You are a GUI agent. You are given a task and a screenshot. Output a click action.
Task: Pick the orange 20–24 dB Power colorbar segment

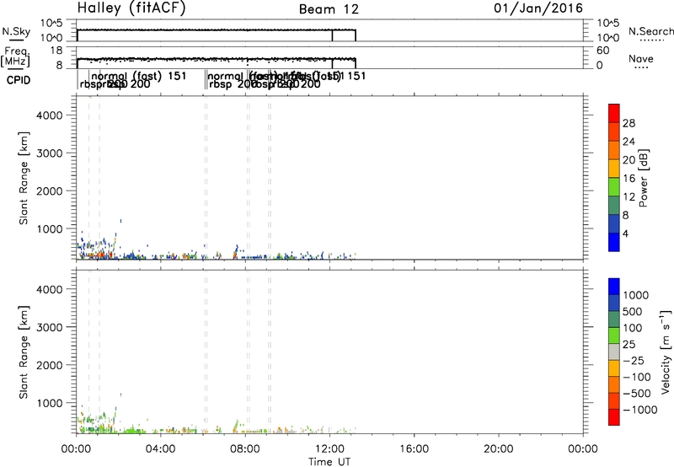pyautogui.click(x=614, y=150)
